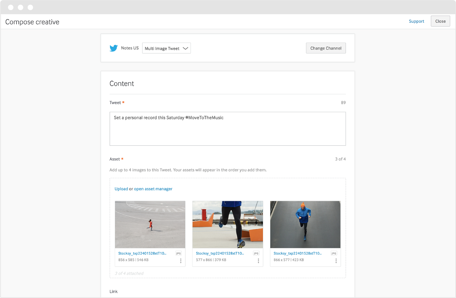Click the 'Compose creative' title
This screenshot has width=456, height=298.
click(32, 22)
